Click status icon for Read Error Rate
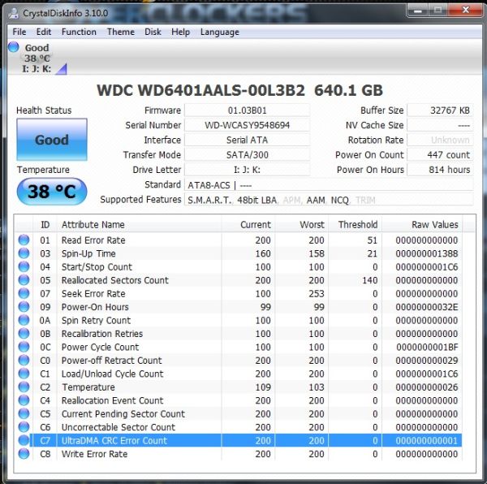The image size is (487, 484). pos(24,240)
